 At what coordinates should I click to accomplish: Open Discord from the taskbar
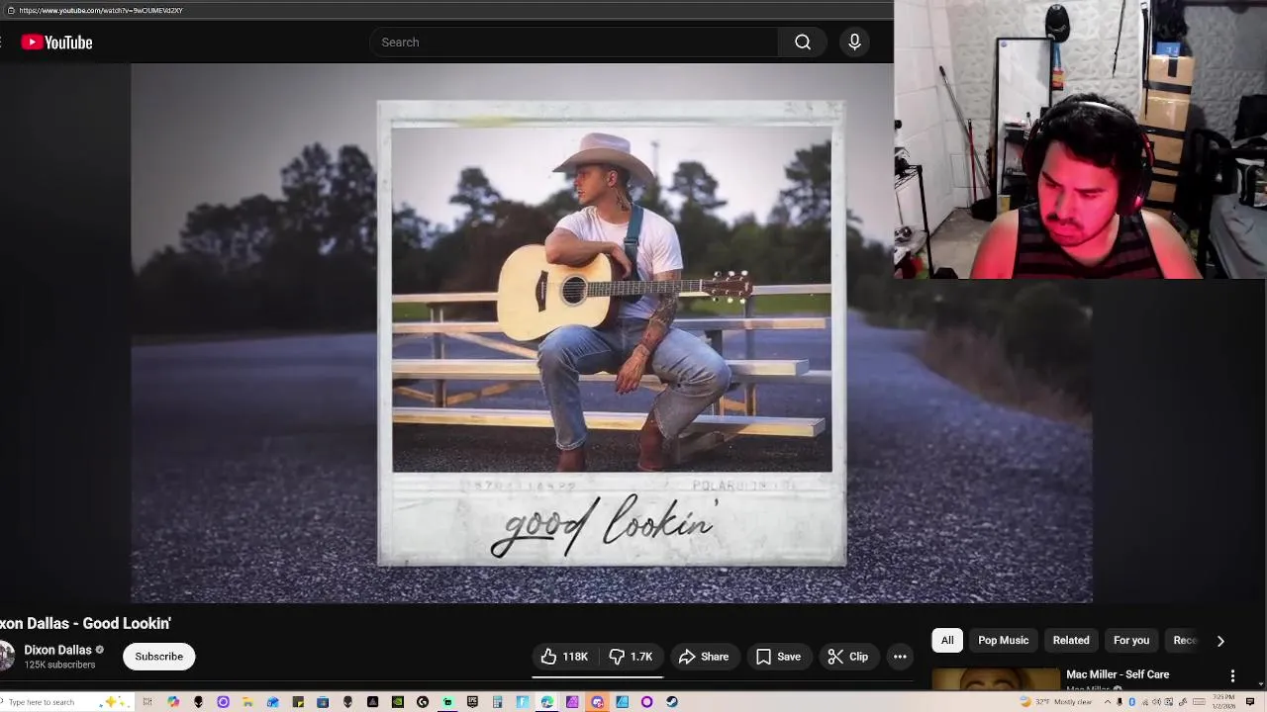click(x=597, y=702)
